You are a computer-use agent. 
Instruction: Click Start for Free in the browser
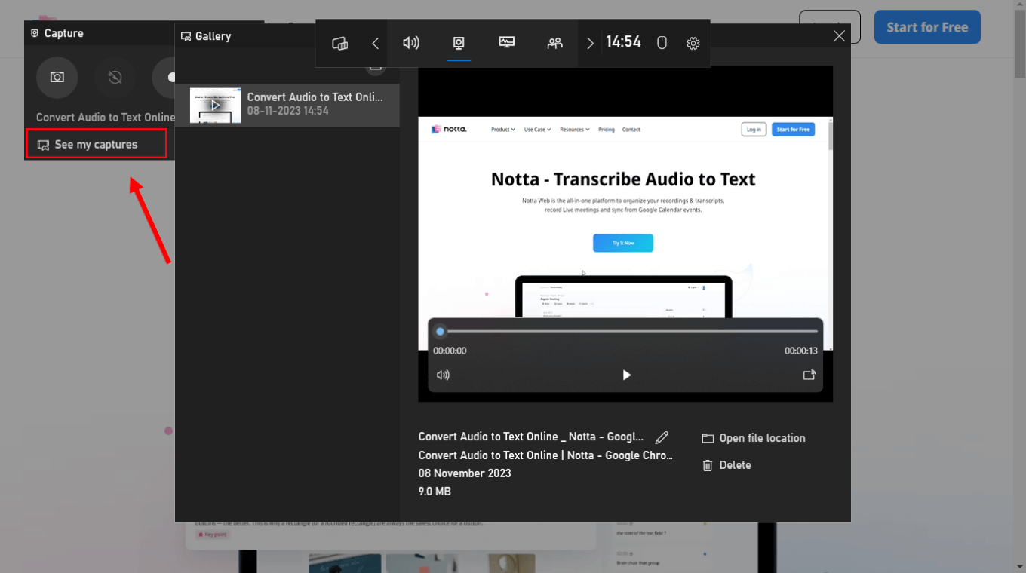click(927, 27)
